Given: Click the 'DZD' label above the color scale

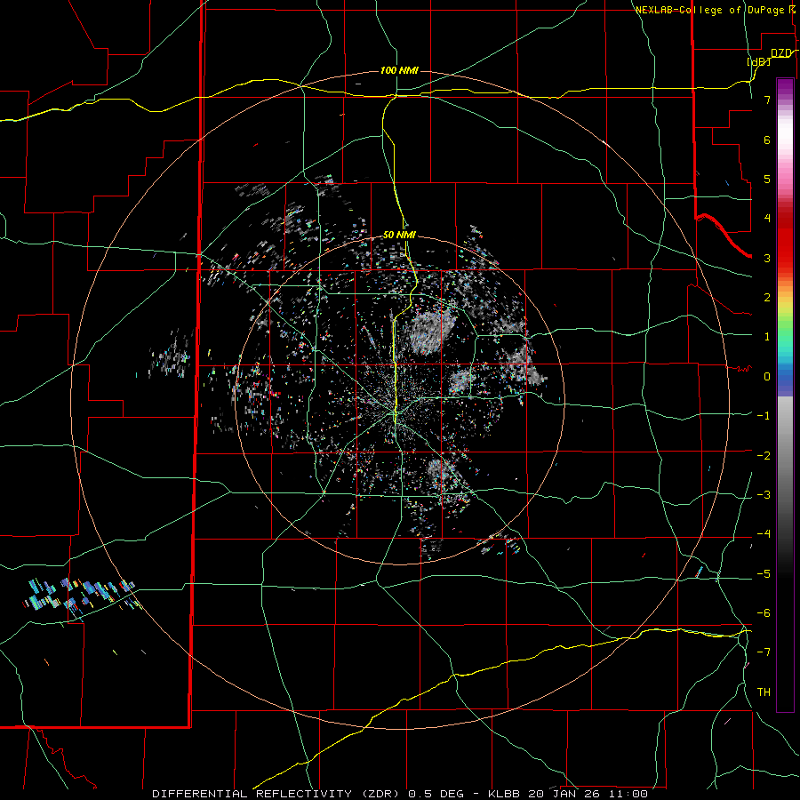Looking at the screenshot, I should pyautogui.click(x=781, y=53).
